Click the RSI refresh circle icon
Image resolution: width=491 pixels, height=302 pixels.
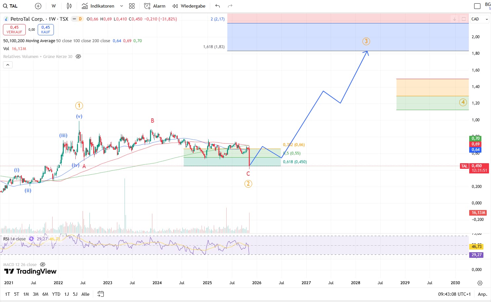point(31,239)
